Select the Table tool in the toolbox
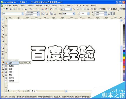This screenshot has height=99, width=126. [x=3, y=58]
